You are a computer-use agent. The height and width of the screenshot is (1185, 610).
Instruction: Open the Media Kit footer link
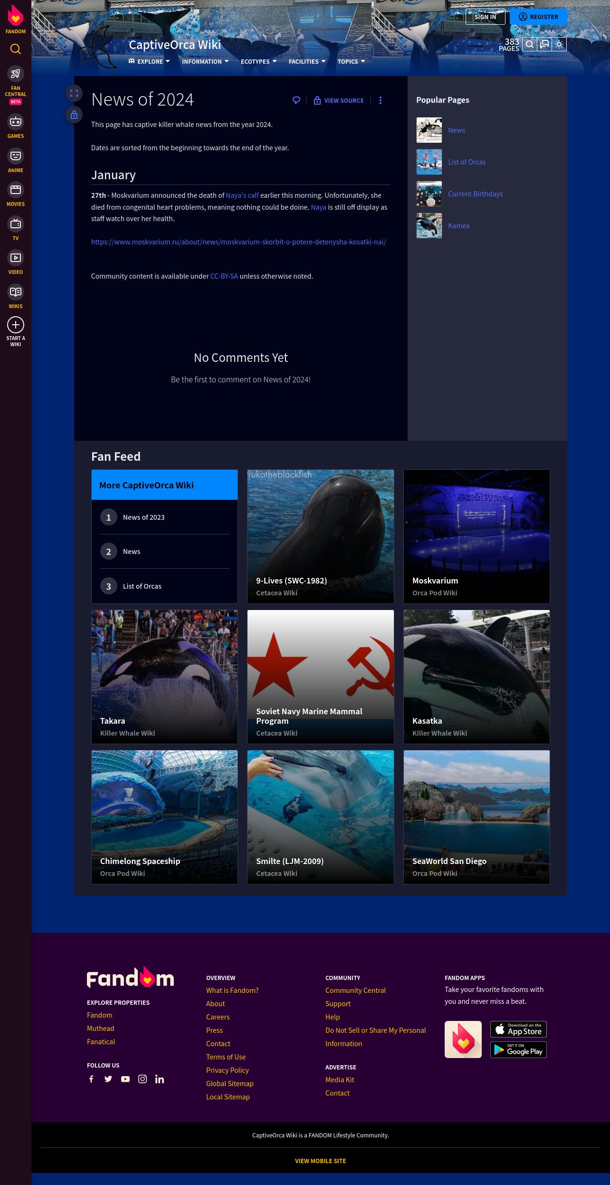coord(340,1080)
